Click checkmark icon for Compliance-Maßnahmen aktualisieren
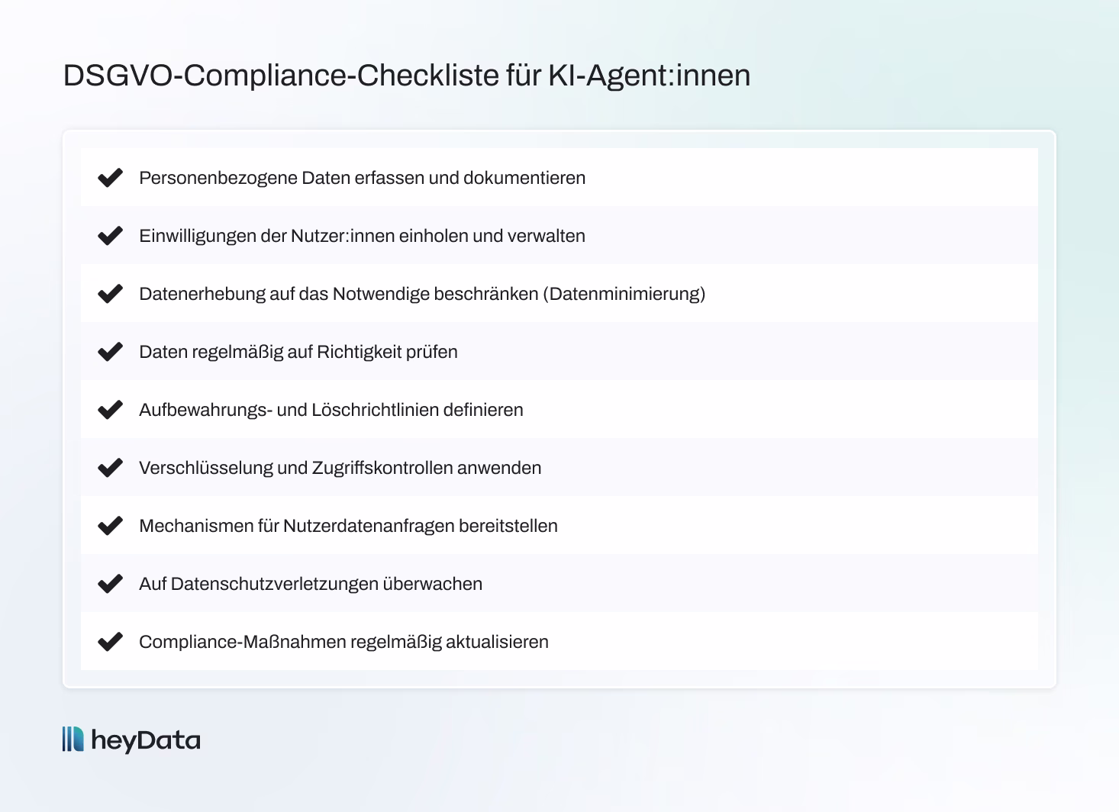Screen dimensions: 1119x812 [x=111, y=642]
